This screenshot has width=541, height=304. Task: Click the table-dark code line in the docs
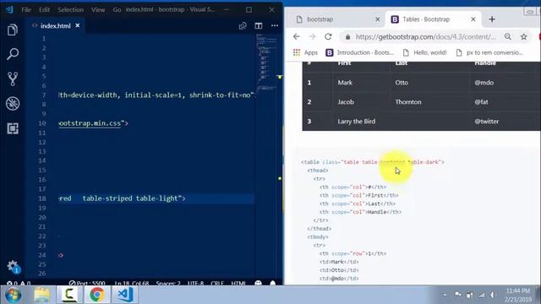point(373,162)
